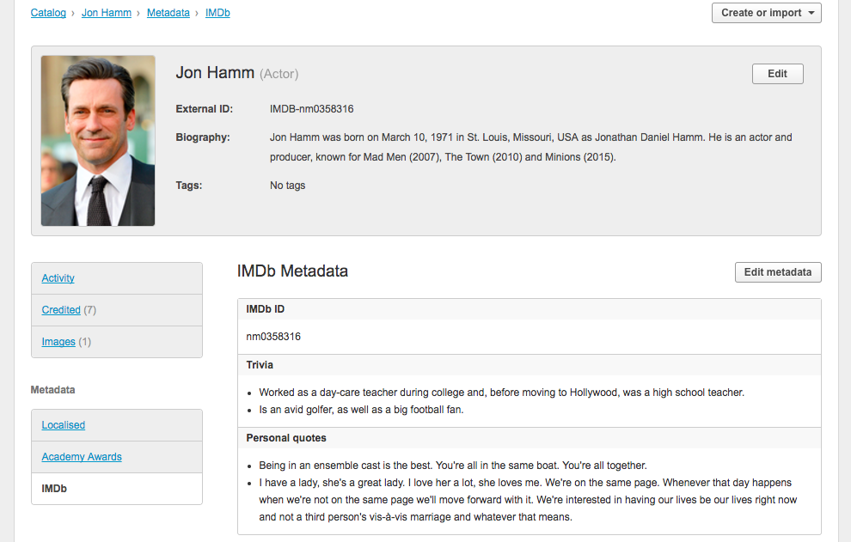Click the IMDb Metadata heading
851x542 pixels.
click(x=292, y=271)
